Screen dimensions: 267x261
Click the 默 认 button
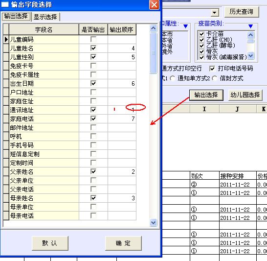click(x=50, y=243)
